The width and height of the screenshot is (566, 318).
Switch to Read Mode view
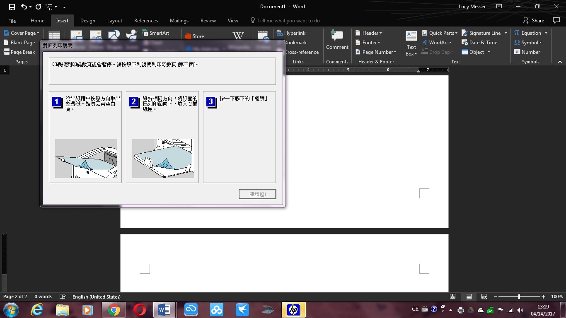pos(453,296)
